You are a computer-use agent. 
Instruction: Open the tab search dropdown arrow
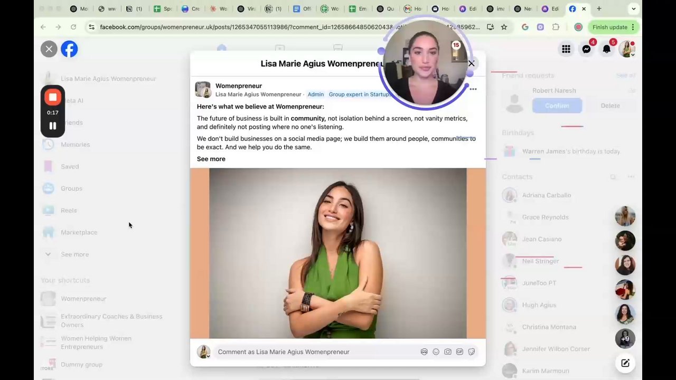click(634, 8)
